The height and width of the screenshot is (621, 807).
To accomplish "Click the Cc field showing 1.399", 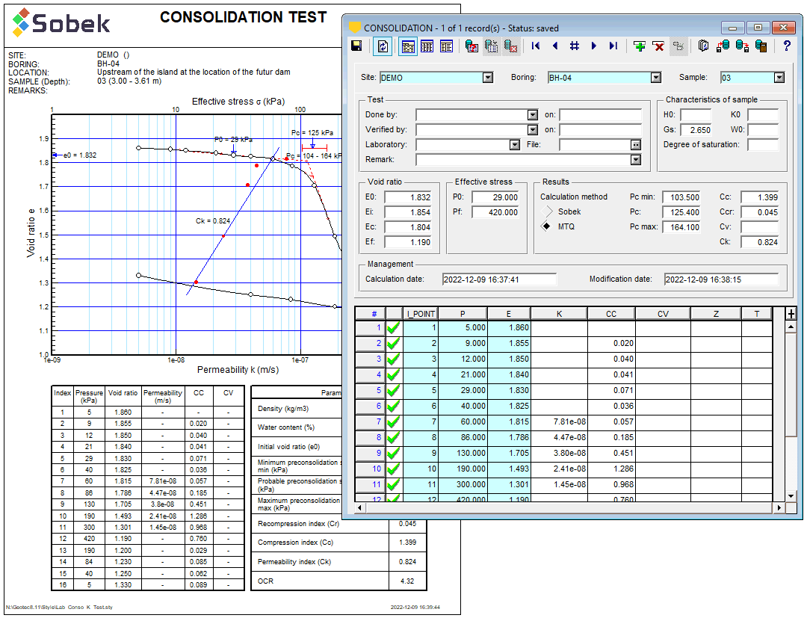I will coord(760,197).
